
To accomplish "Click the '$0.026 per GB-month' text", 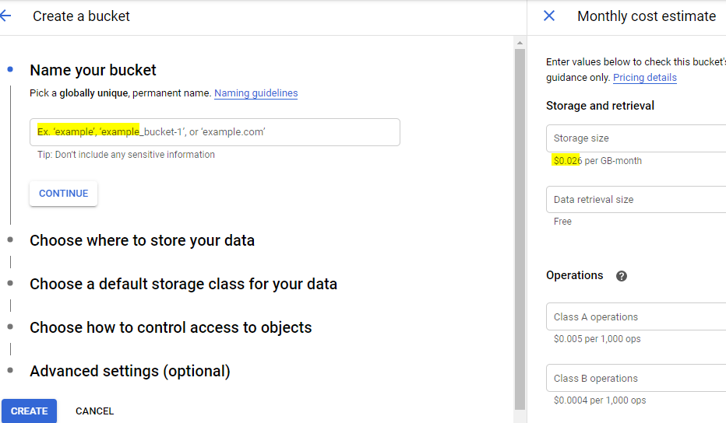I will 597,161.
